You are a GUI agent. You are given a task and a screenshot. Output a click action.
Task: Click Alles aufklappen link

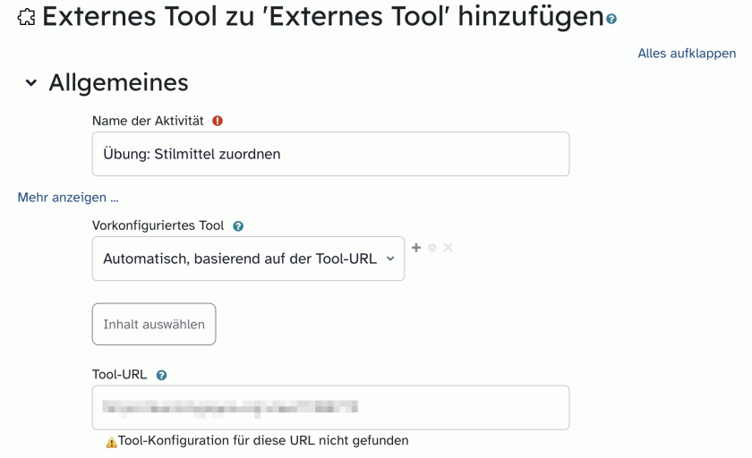click(x=687, y=53)
